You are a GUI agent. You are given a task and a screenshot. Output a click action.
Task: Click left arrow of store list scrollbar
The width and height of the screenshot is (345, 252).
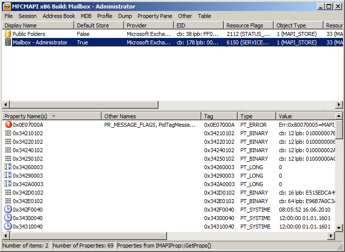(x=6, y=105)
